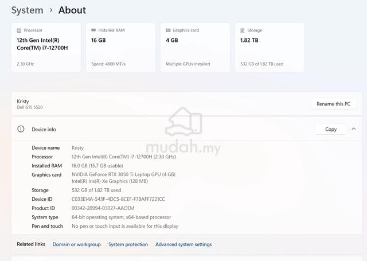Screen dimensions: 367x261
Task: Click the Kristy Dell G15 5520 header
Action: click(30, 104)
